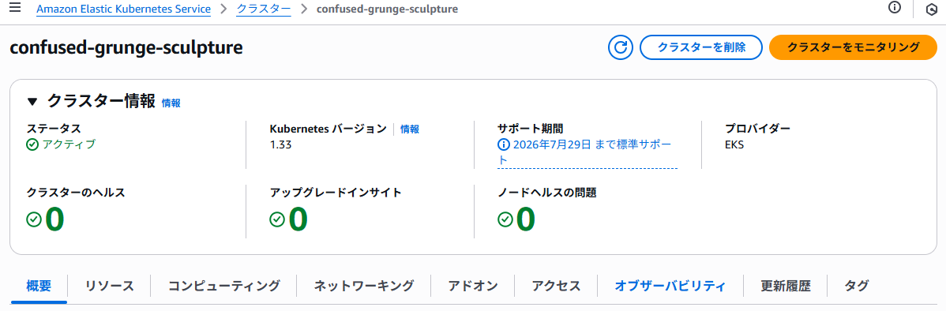Open Amazon Elastic Kubernetes Service breadcrumb link

123,9
